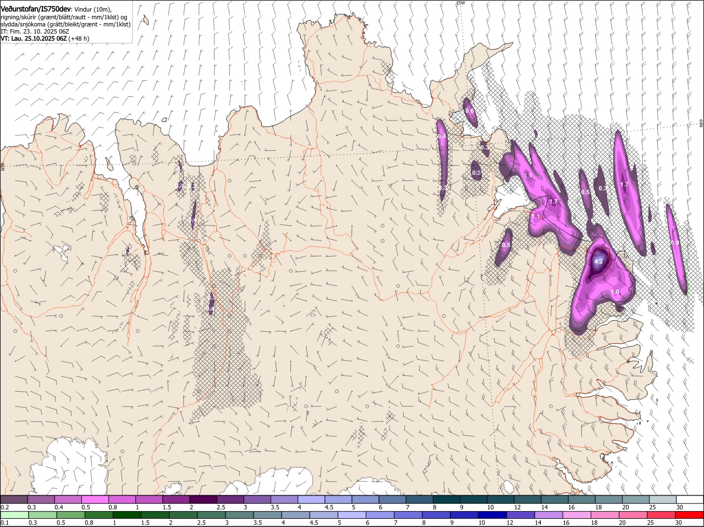Viewport: 704px width, 527px height.
Task: Select the 7 slate swatch in snow legend
Action: [420, 499]
